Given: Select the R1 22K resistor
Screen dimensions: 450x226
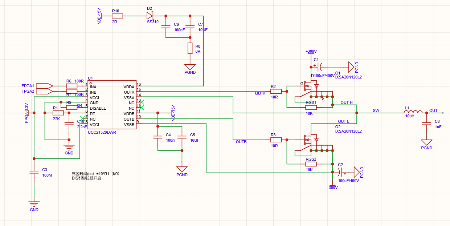Looking at the screenshot, I should point(58,113).
